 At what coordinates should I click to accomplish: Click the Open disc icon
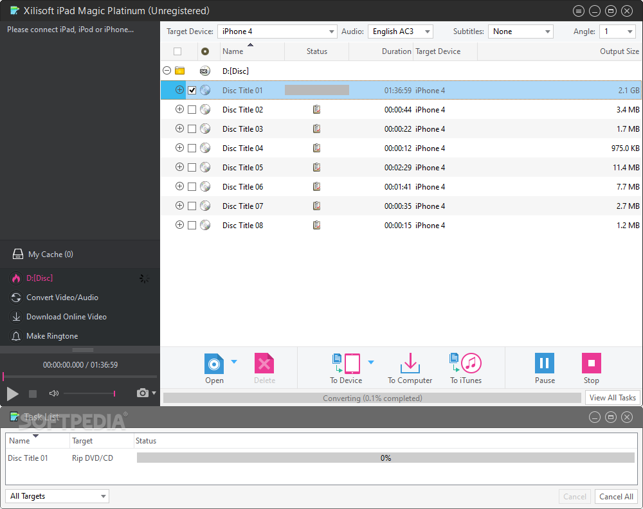(x=214, y=364)
